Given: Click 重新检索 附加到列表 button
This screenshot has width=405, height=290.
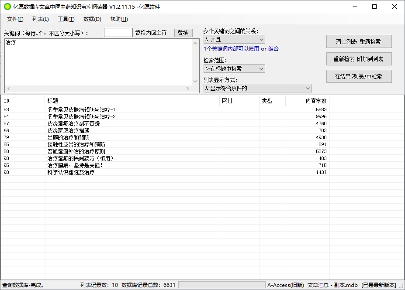Looking at the screenshot, I should (x=359, y=59).
